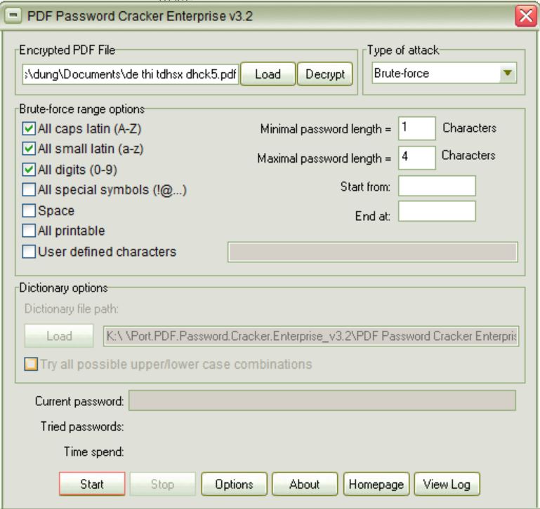Toggle Try all upper/lower case combinations
540x509 pixels.
[x=31, y=364]
